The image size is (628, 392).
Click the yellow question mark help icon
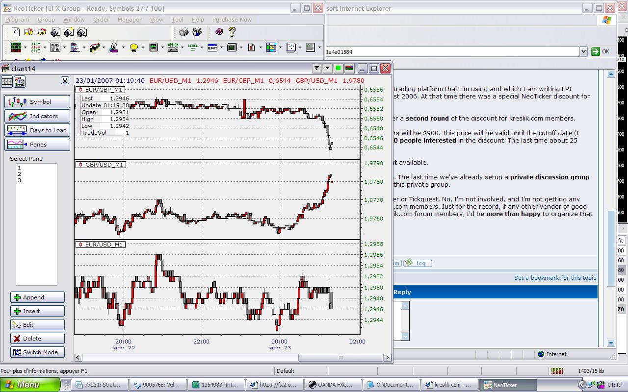[232, 32]
